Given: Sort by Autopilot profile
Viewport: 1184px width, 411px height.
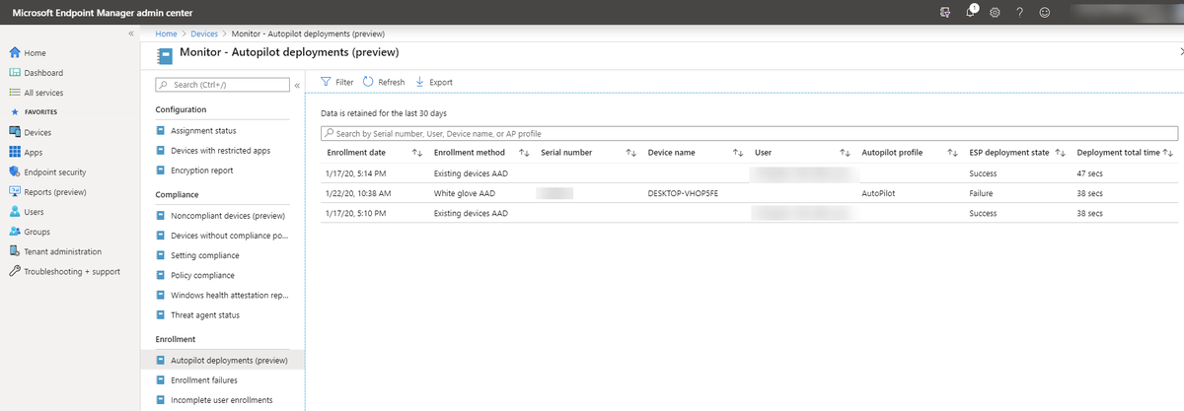Looking at the screenshot, I should [x=952, y=153].
